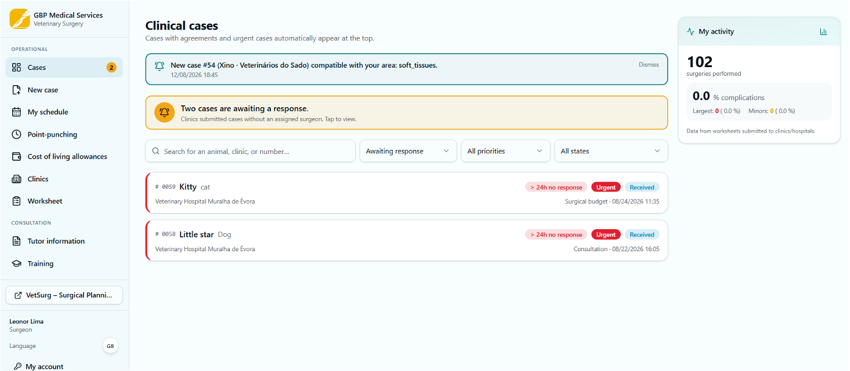The height and width of the screenshot is (371, 850).
Task: Dismiss the new case #54 notification
Action: click(649, 65)
